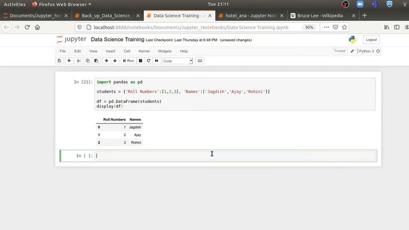Viewport: 409px width, 230px height.
Task: Open page actions three-dots menu
Action: (326, 27)
